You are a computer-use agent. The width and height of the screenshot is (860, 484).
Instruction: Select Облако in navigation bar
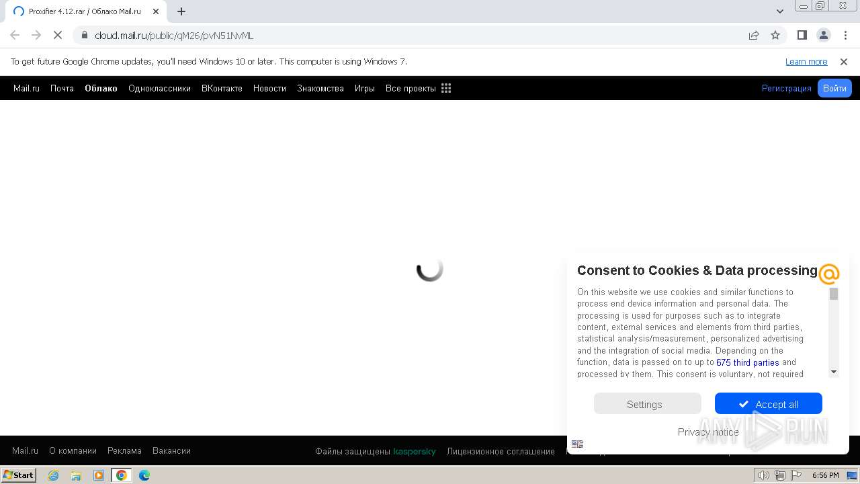[101, 88]
